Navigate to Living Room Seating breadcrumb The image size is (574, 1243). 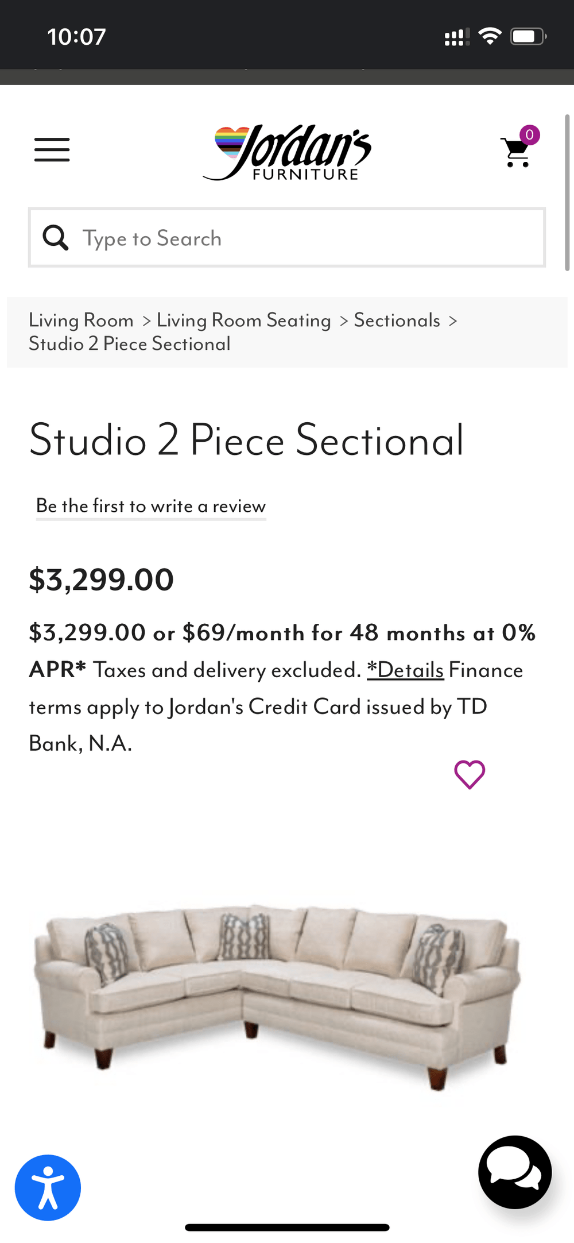(x=243, y=320)
